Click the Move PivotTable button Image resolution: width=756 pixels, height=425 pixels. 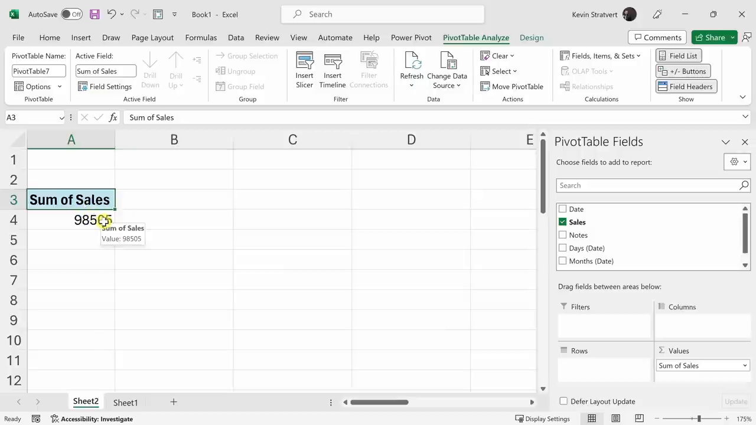(x=511, y=86)
